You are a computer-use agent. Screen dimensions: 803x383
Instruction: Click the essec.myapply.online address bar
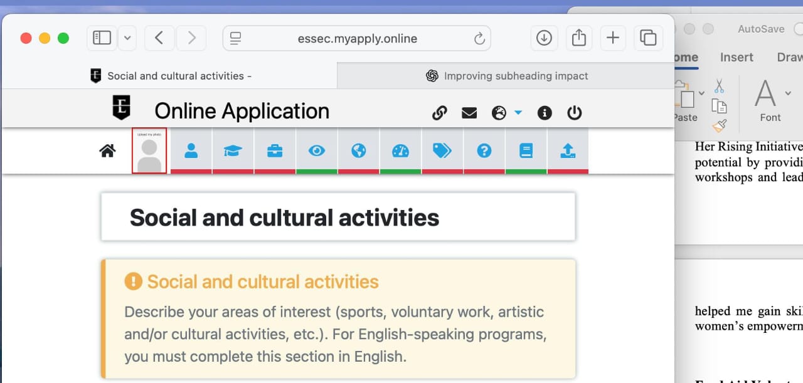click(357, 39)
